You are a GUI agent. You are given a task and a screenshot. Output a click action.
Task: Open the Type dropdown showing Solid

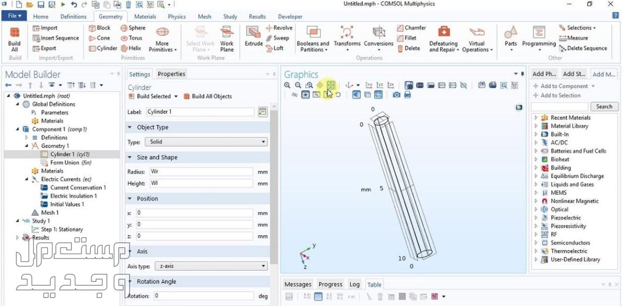point(206,142)
